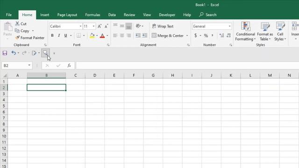Apply Comma Style format

[212, 35]
